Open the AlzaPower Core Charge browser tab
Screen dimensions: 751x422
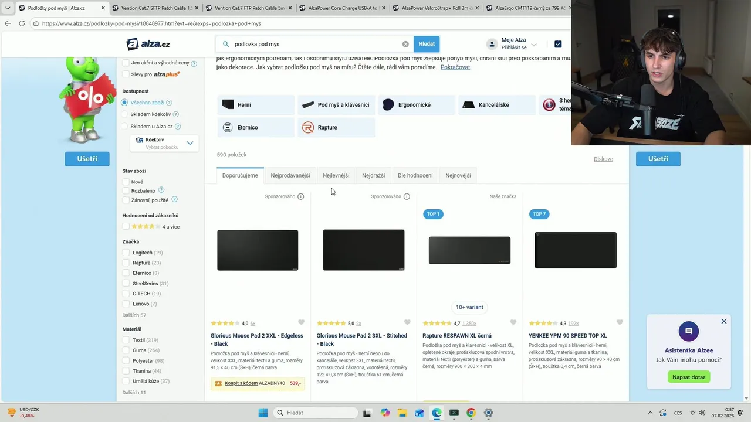point(341,8)
